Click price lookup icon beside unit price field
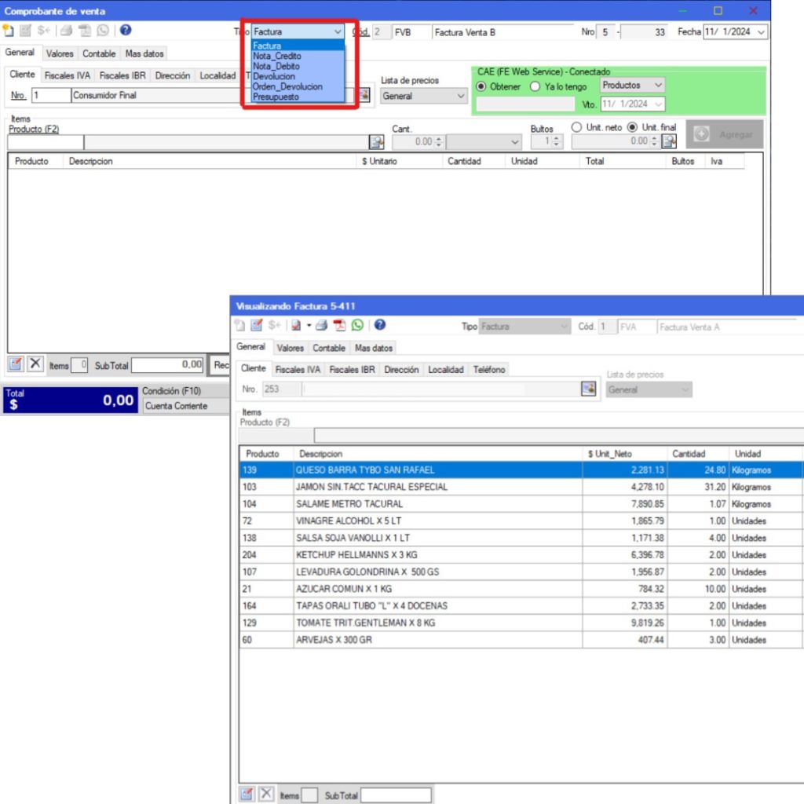Viewport: 804px width, 804px height. coord(669,141)
